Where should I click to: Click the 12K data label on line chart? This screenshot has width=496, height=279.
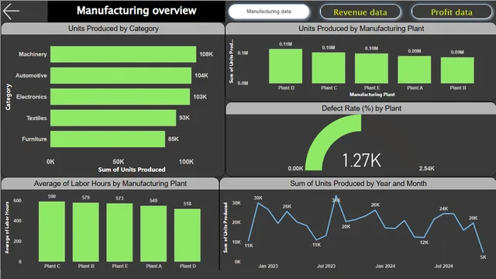pyautogui.click(x=424, y=243)
